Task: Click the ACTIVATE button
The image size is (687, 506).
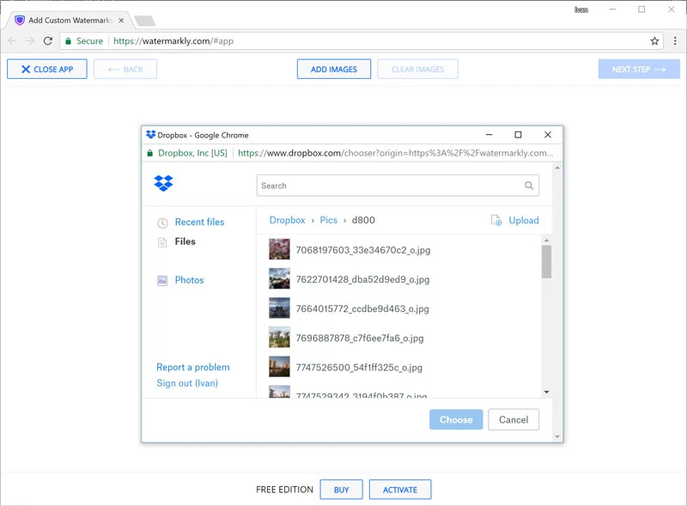Action: click(400, 490)
